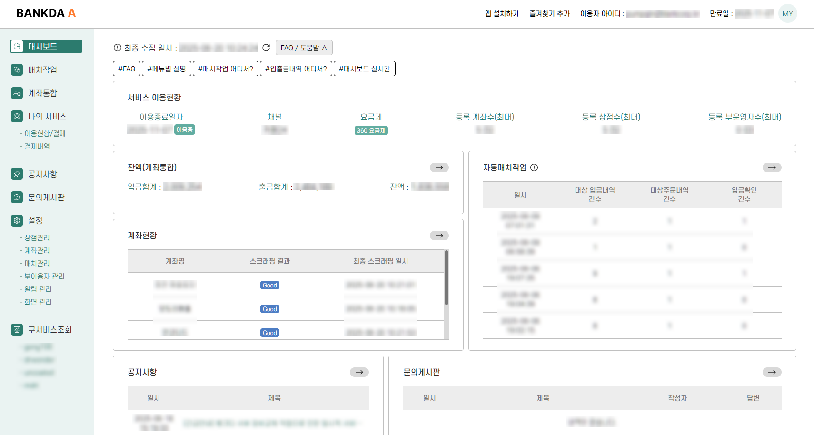Open the 이용현황/결제 submenu item

(45, 134)
